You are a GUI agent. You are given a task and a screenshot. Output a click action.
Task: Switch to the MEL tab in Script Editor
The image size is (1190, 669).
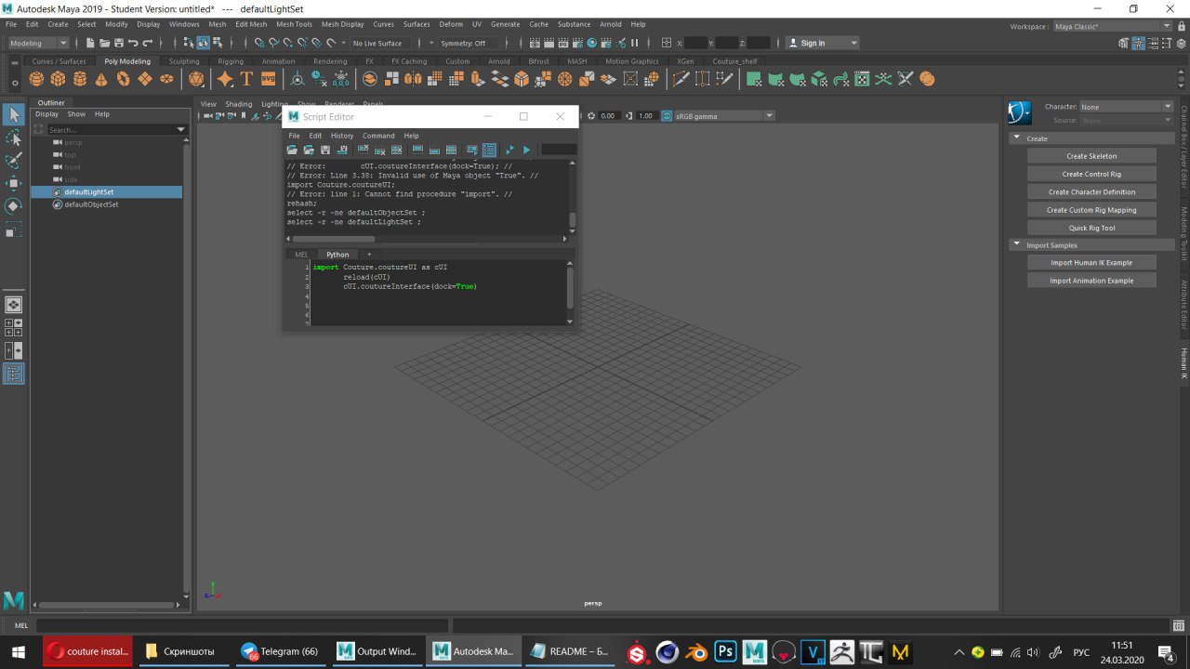point(301,255)
